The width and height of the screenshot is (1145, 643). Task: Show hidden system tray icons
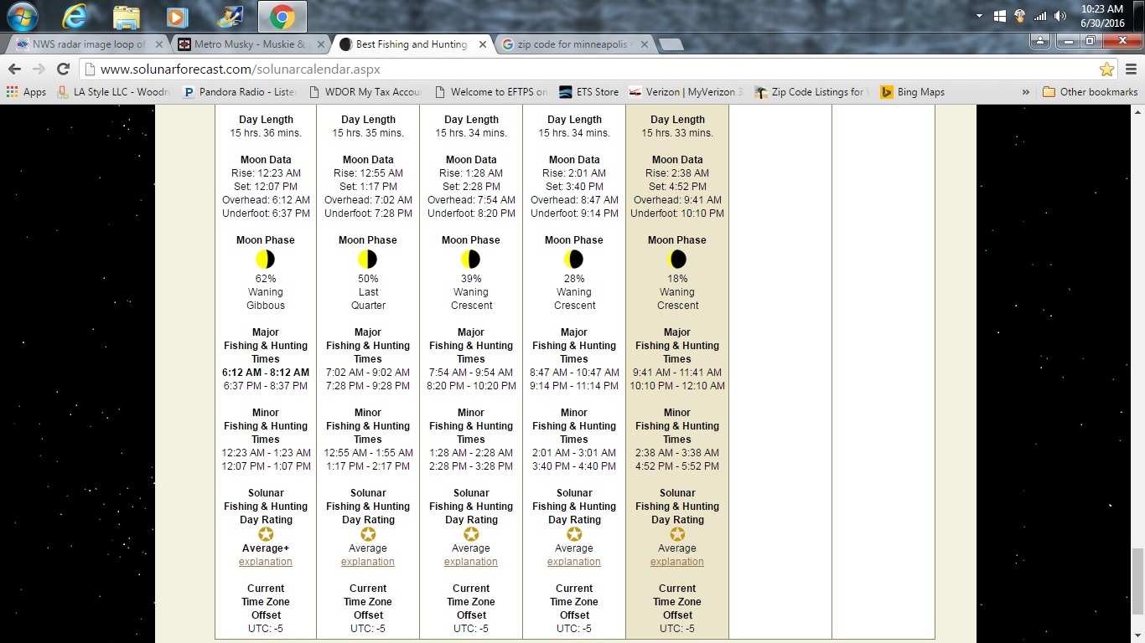click(979, 16)
